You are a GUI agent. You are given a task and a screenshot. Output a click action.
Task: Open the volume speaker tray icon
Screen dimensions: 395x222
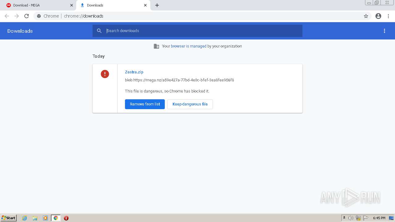(351, 218)
